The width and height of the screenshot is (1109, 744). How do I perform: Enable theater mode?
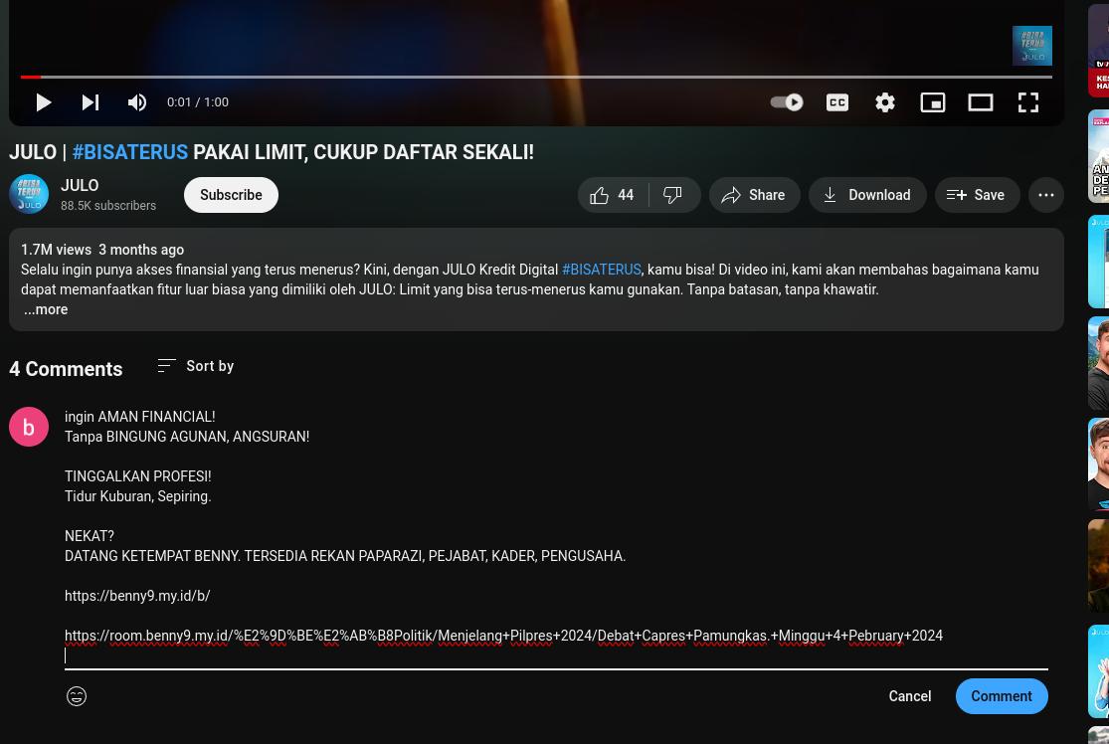(981, 102)
